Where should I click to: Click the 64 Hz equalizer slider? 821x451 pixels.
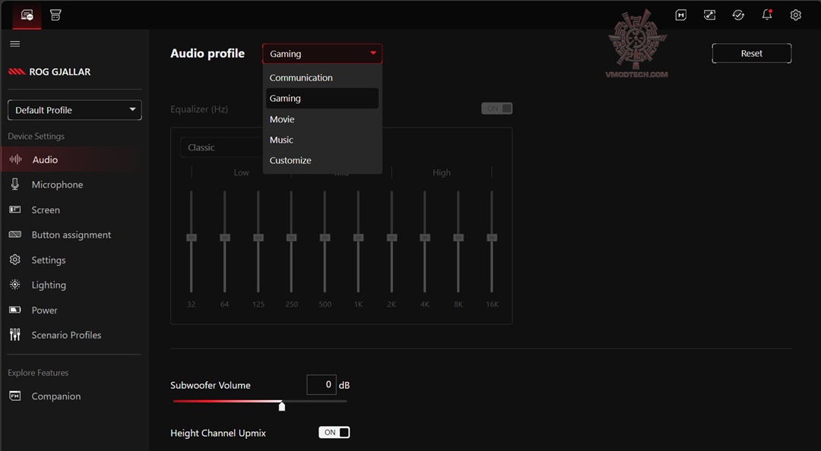click(224, 238)
